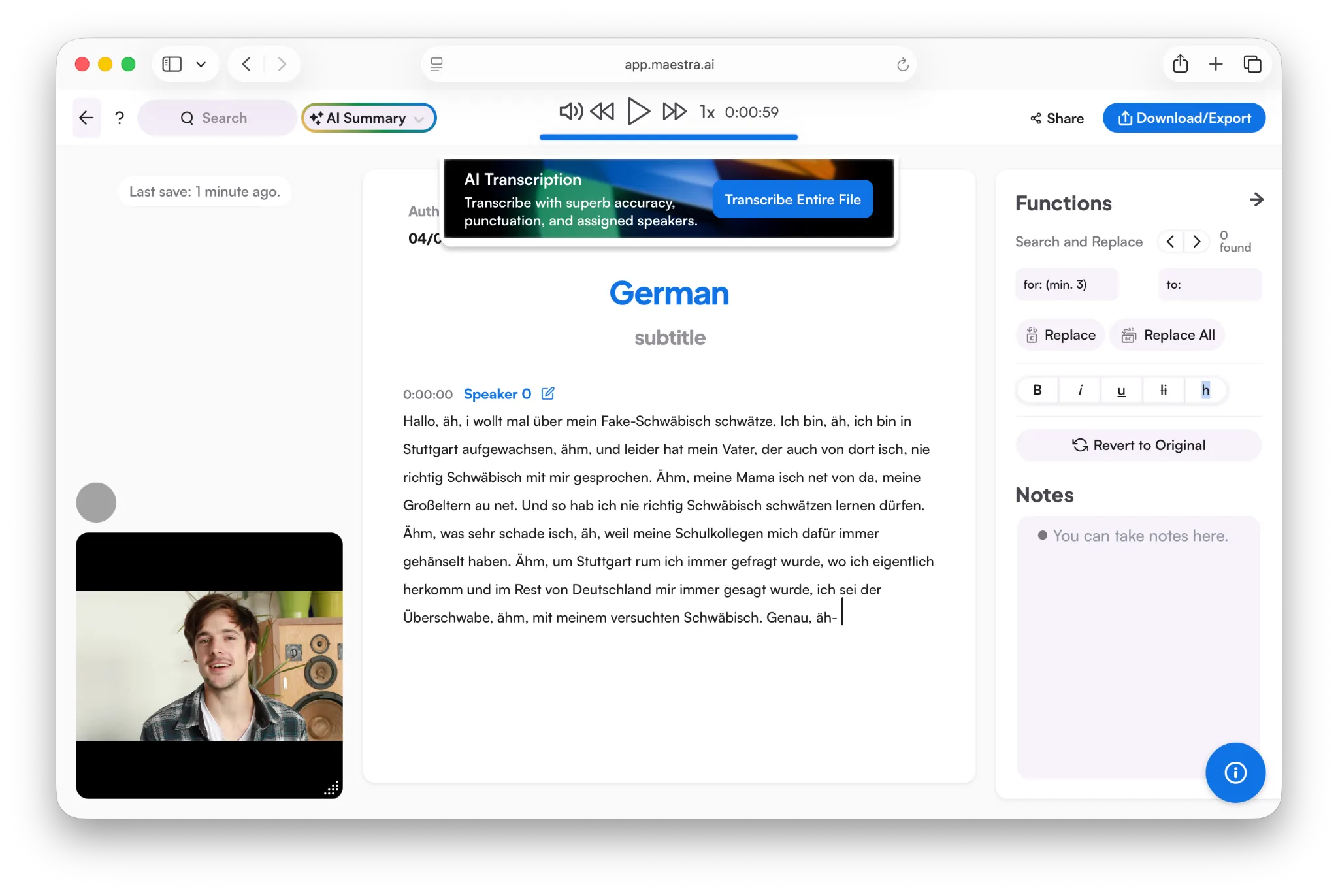The image size is (1338, 893).
Task: Click Revert to Original button
Action: pyautogui.click(x=1138, y=445)
